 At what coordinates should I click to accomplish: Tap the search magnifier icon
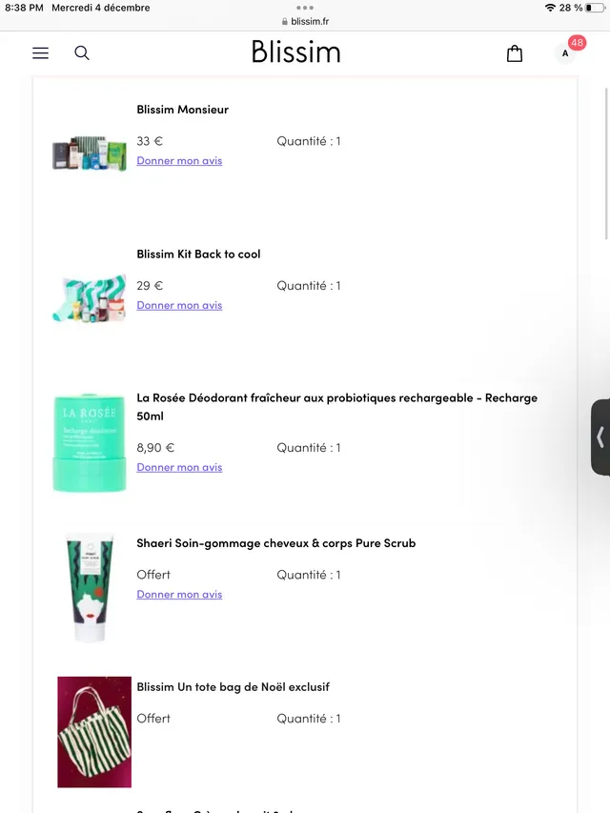[82, 53]
